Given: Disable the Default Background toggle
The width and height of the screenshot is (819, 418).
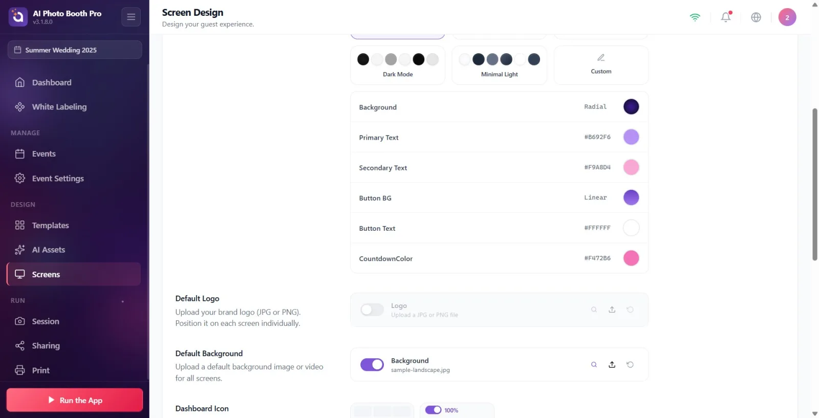Looking at the screenshot, I should tap(372, 365).
